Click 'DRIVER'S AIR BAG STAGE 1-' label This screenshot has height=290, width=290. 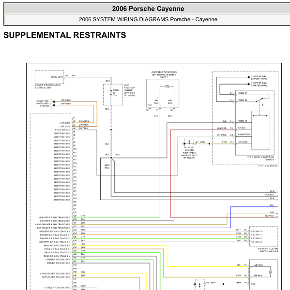[x=55, y=235]
